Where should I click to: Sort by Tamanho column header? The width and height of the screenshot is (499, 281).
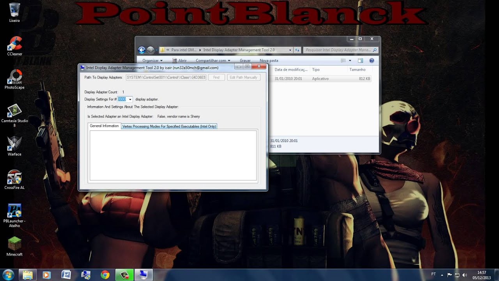point(360,69)
